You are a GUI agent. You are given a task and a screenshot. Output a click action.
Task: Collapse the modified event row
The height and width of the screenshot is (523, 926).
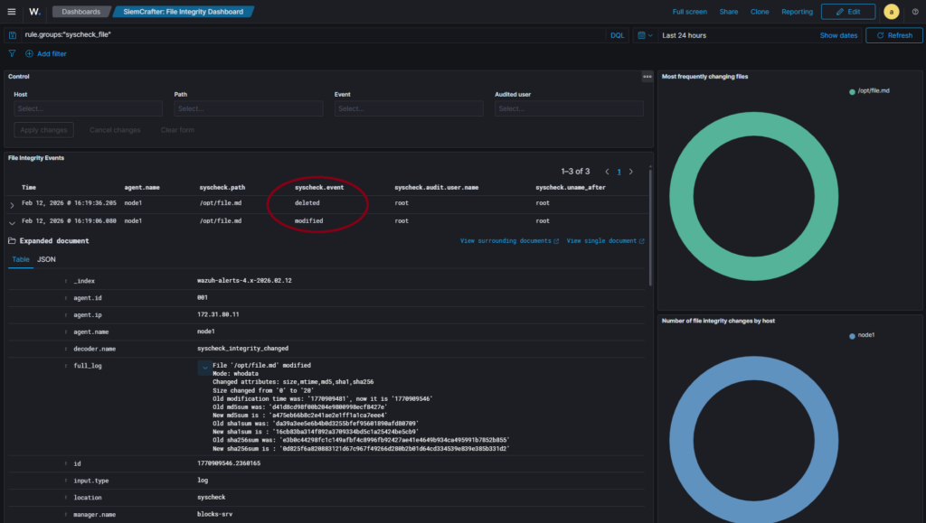click(12, 221)
